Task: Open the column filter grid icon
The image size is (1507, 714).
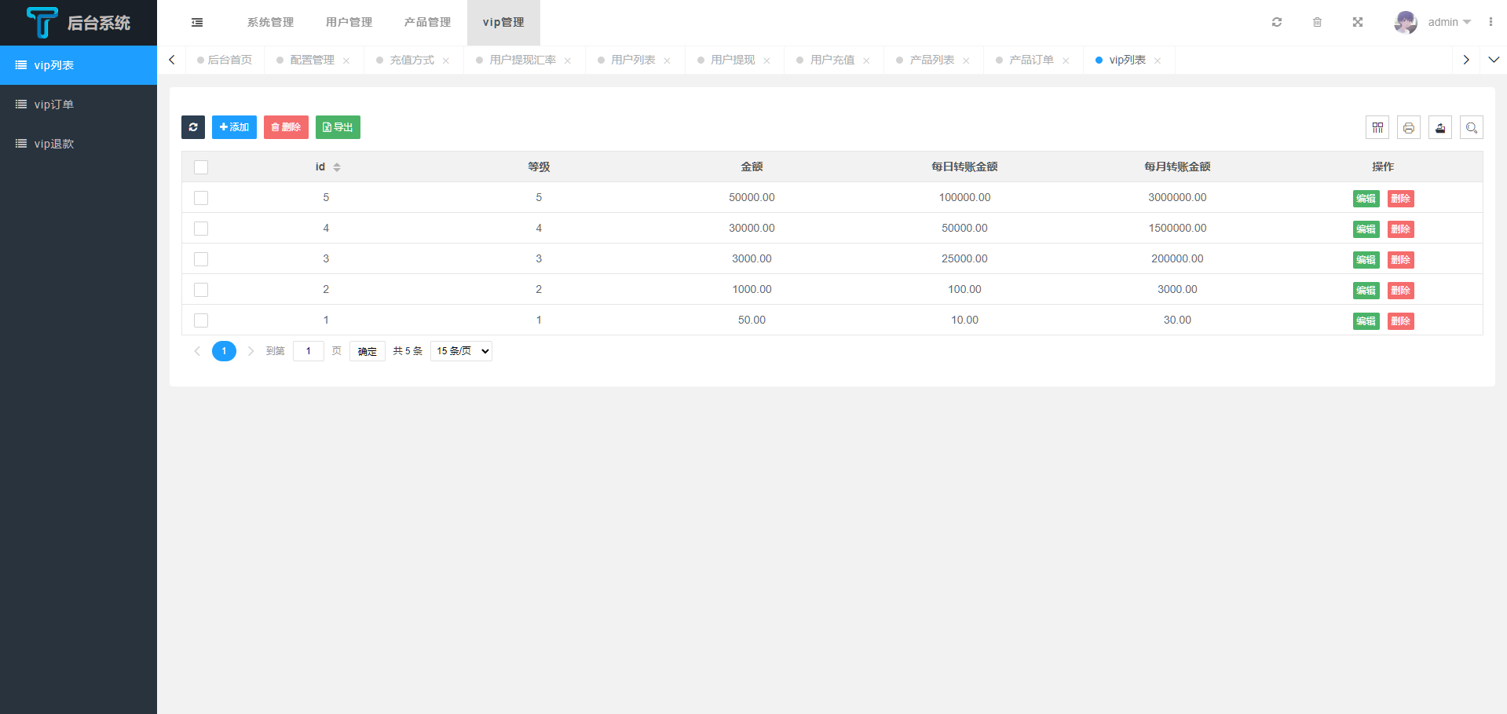Action: 1377,127
